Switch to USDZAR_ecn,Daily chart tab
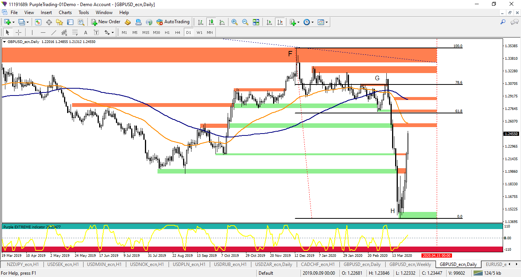Image resolution: width=521 pixels, height=277 pixels. [273, 264]
